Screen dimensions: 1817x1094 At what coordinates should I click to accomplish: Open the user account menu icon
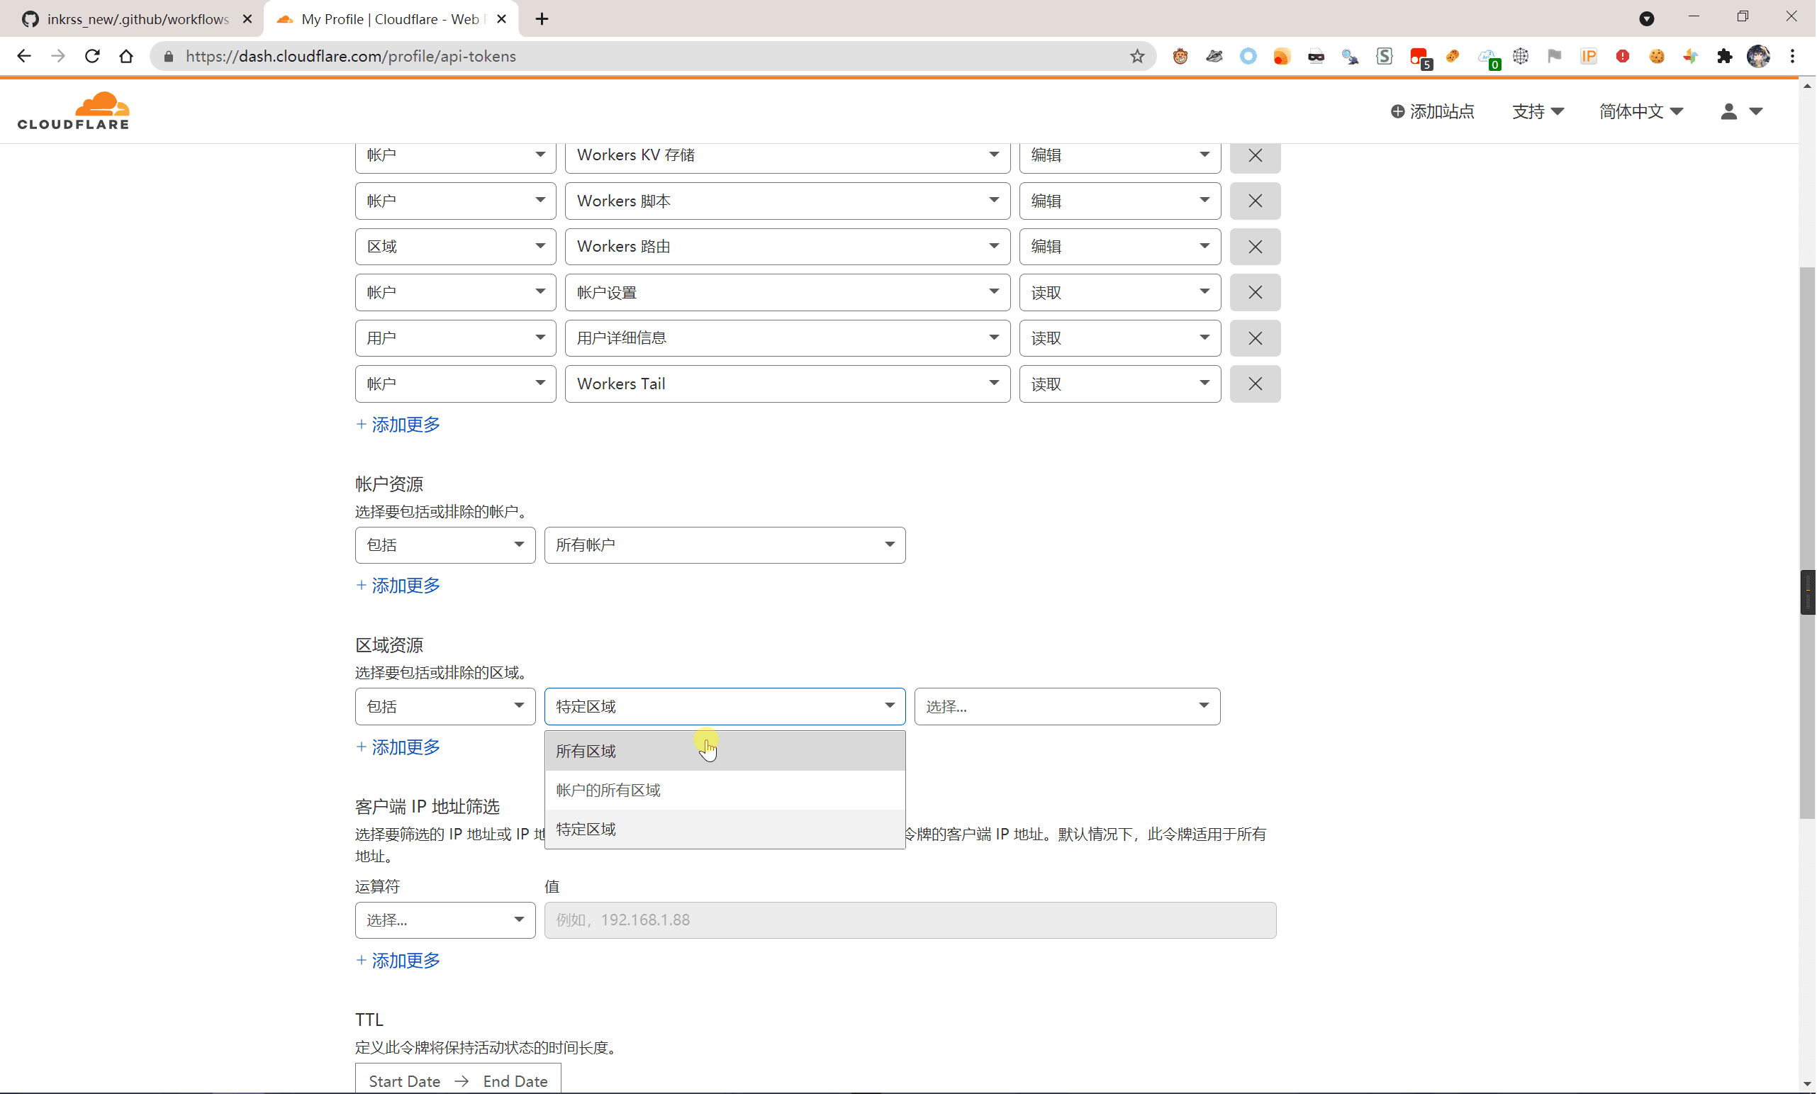pos(1741,111)
